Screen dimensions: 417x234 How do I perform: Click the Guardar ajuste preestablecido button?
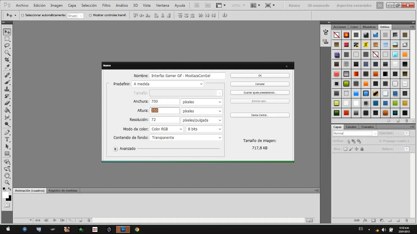click(259, 92)
